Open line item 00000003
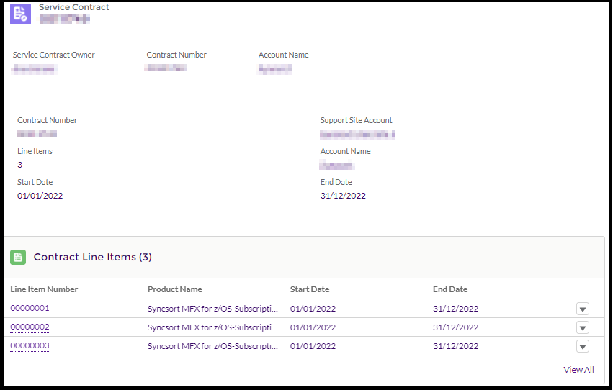Viewport: 613px width, 390px height. 30,346
